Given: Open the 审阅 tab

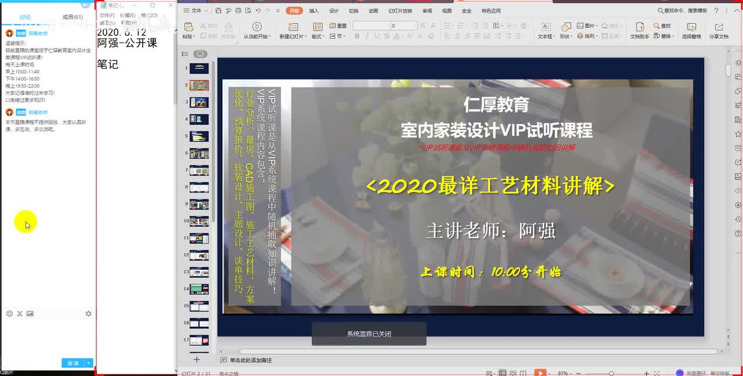Looking at the screenshot, I should 427,10.
